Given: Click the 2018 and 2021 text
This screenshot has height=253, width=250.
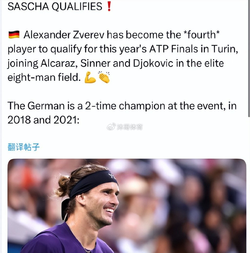Looking at the screenshot, I should [x=42, y=120].
